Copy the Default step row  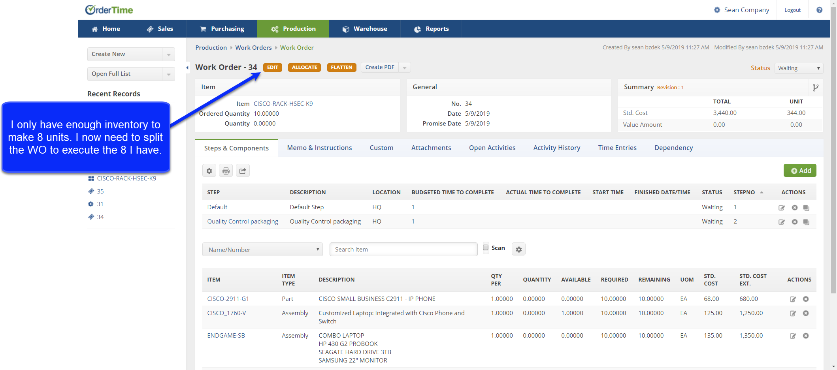click(x=806, y=208)
